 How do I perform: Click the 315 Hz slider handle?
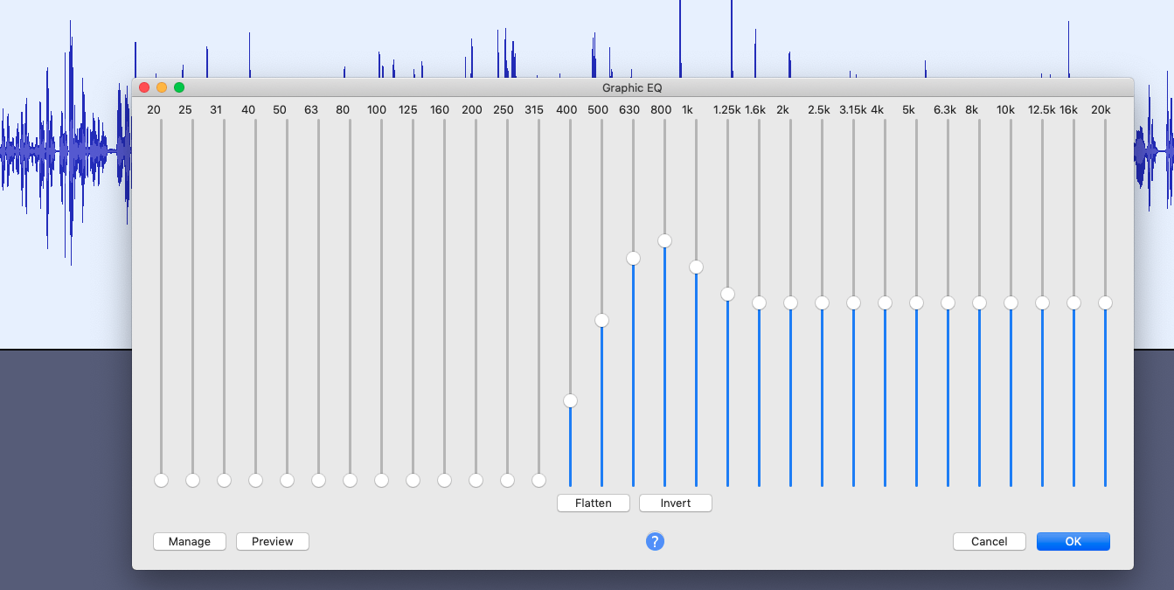538,480
